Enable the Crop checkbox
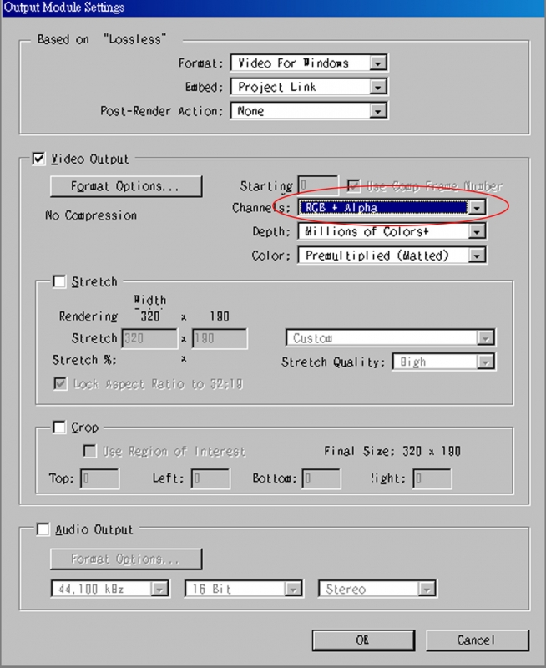This screenshot has width=546, height=668. point(59,428)
